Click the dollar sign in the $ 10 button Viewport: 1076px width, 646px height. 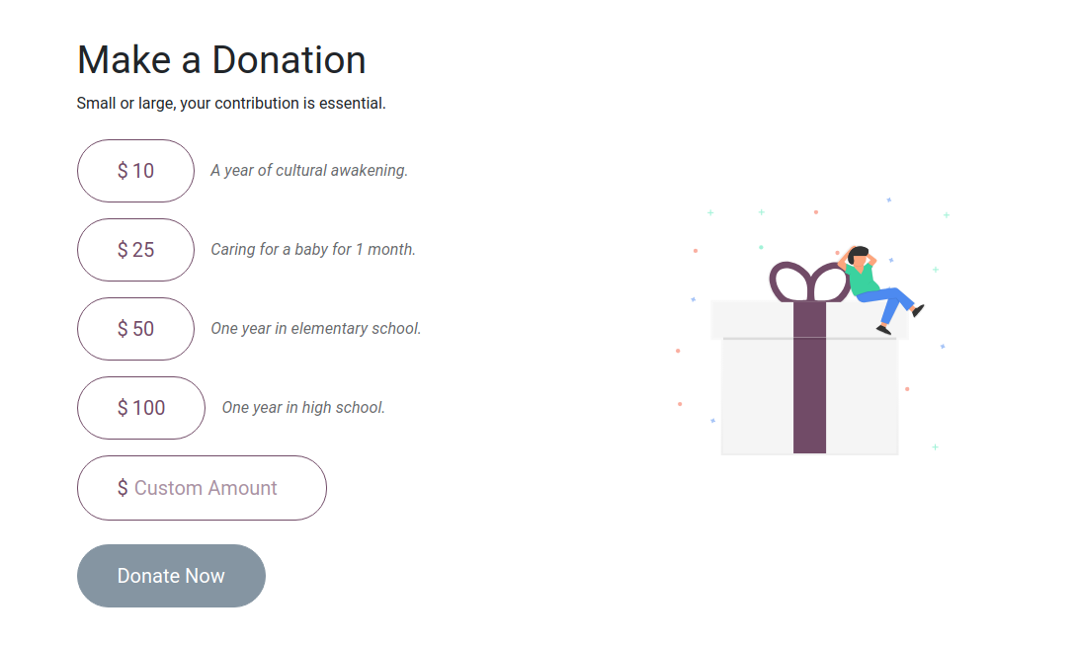coord(123,171)
